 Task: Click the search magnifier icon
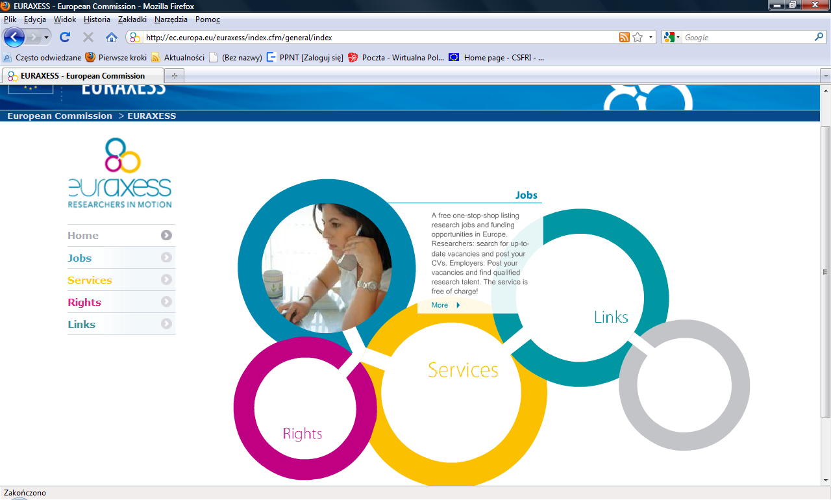pyautogui.click(x=819, y=38)
